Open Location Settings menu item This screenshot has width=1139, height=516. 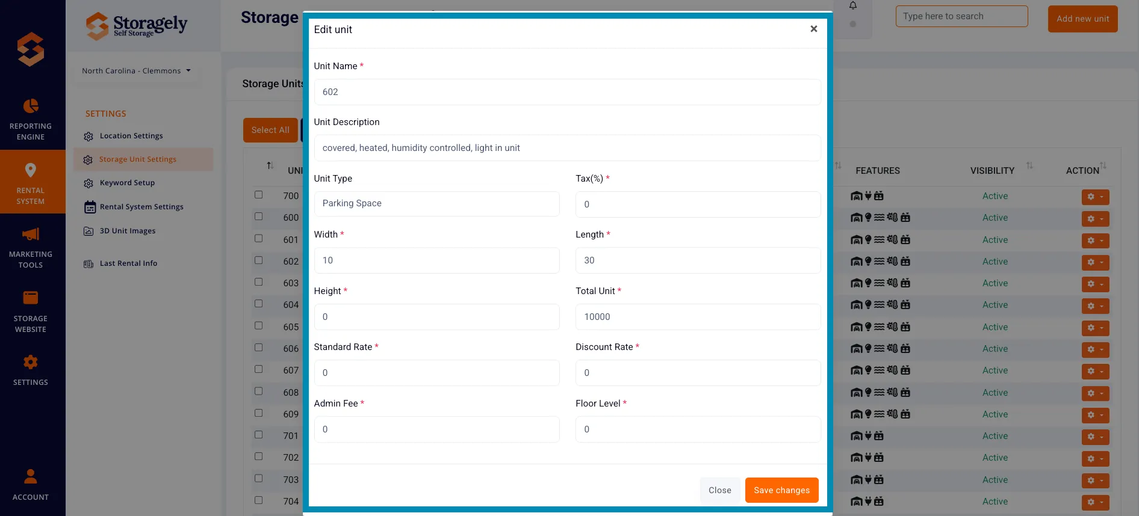coord(131,136)
